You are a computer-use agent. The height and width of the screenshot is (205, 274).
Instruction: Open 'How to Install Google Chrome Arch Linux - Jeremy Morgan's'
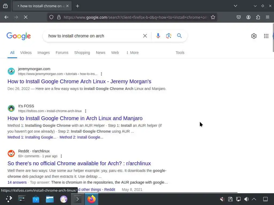79,81
